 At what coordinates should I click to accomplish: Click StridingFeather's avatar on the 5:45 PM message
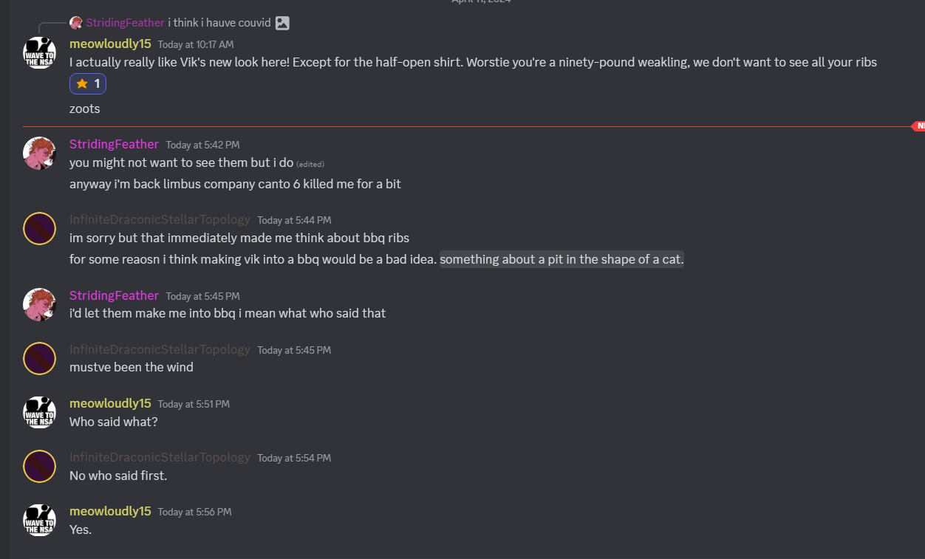(x=40, y=304)
